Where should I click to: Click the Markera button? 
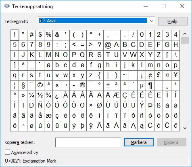point(139,142)
